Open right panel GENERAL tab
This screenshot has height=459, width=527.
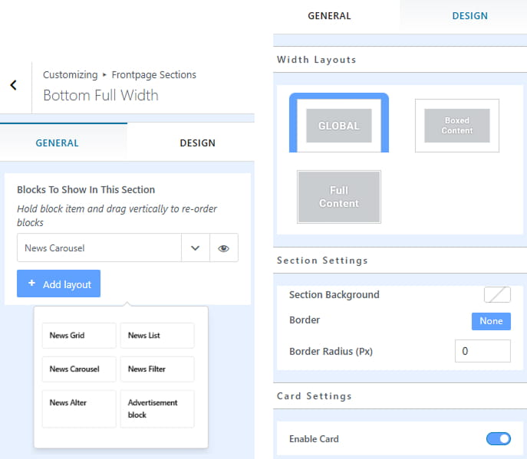tap(329, 16)
